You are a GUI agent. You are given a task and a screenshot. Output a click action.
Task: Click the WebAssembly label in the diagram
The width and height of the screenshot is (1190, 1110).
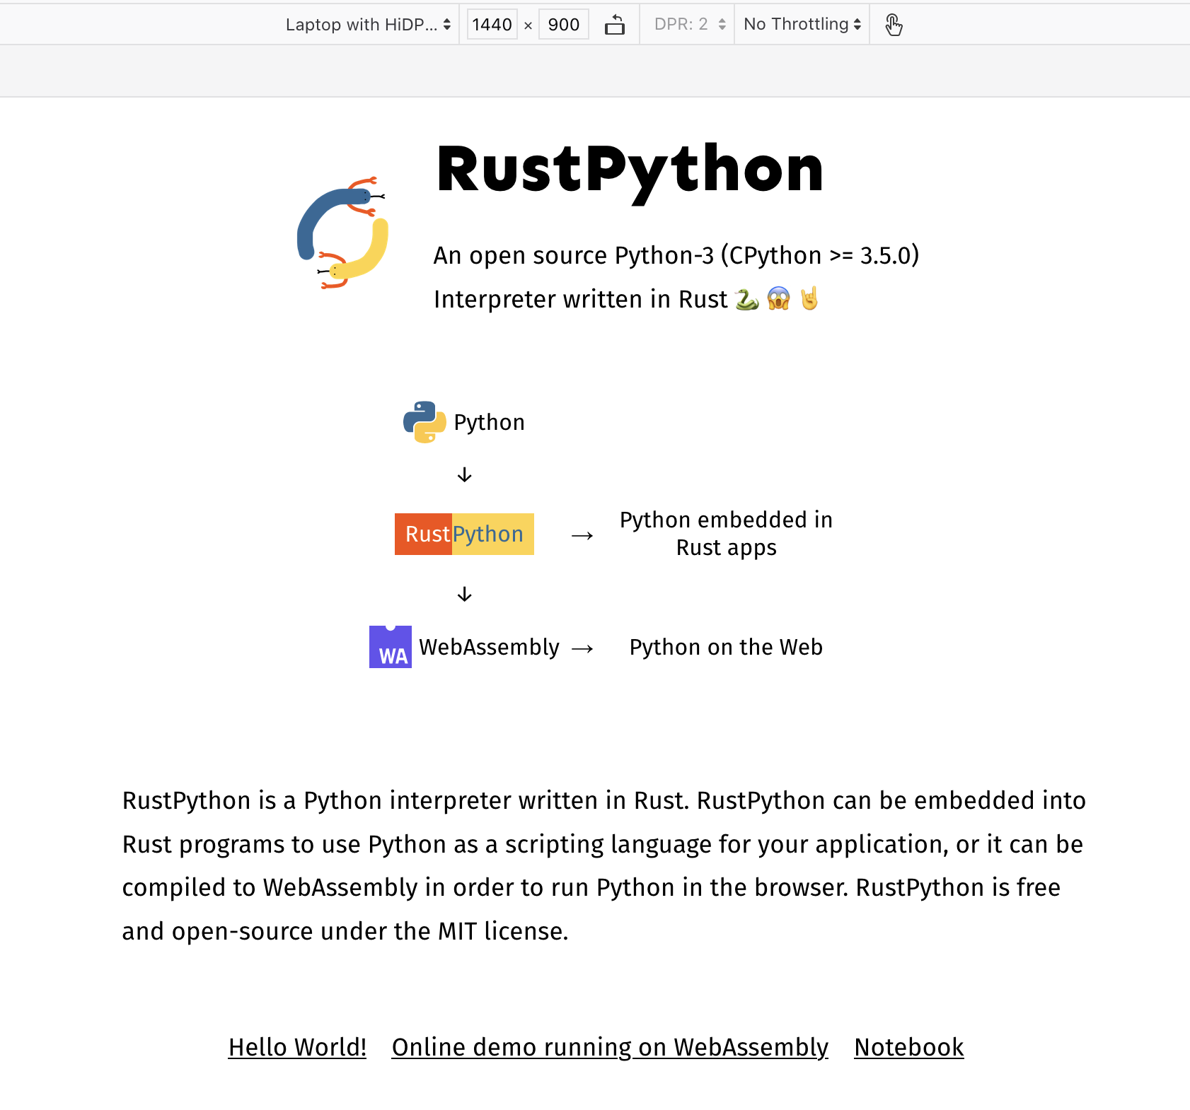[x=489, y=647]
